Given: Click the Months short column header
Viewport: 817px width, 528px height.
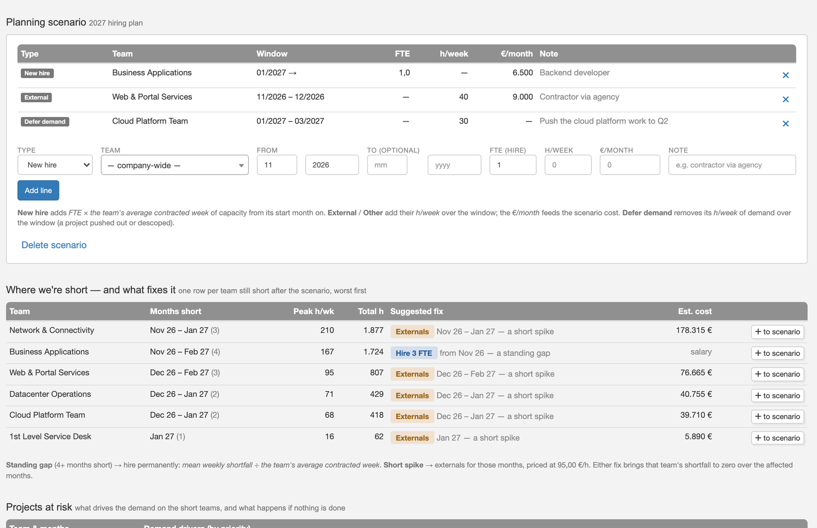Looking at the screenshot, I should [x=176, y=311].
